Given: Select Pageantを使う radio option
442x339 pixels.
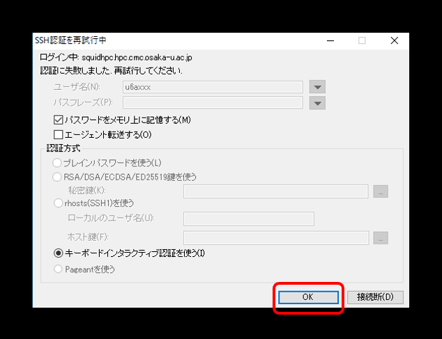Looking at the screenshot, I should pyautogui.click(x=58, y=269).
